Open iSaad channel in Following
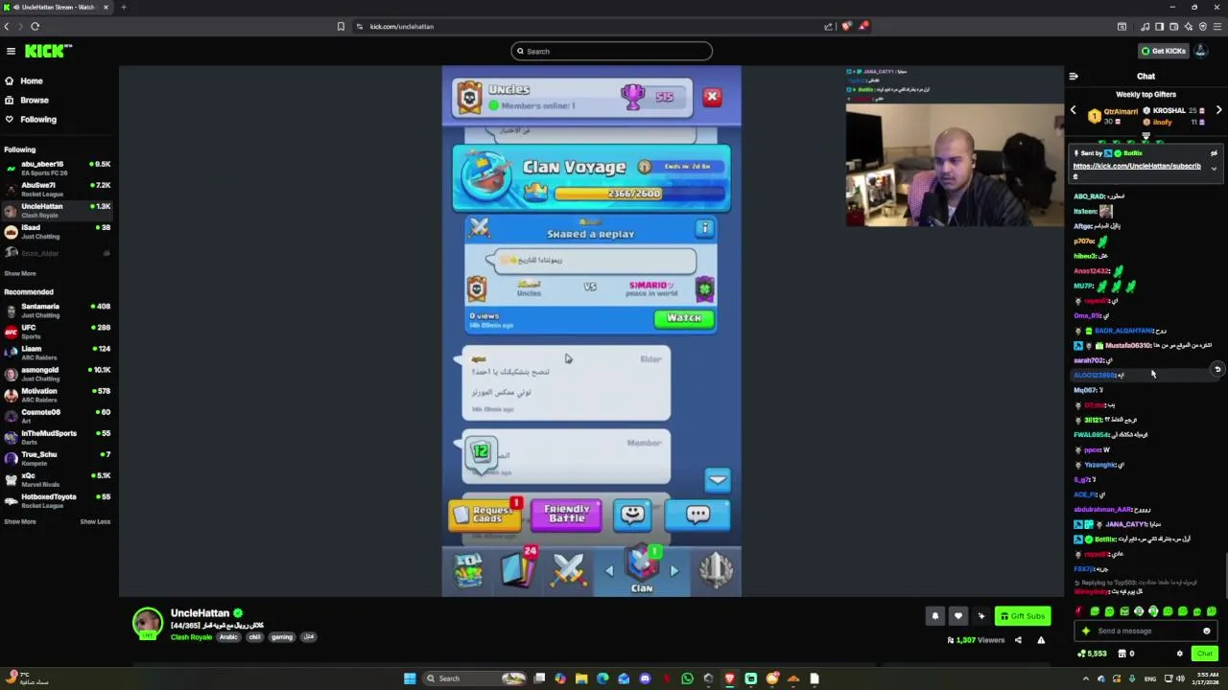1228x690 pixels. [x=58, y=231]
